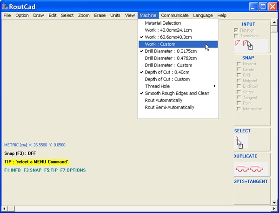Open the View menu
Screen dimensions: 279x213
pos(130,15)
